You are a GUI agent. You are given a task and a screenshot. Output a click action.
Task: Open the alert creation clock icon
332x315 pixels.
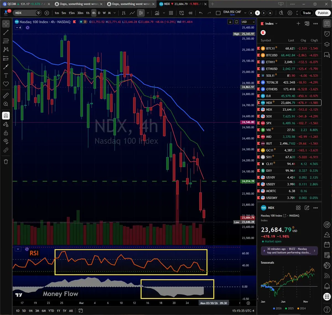[x=182, y=13]
